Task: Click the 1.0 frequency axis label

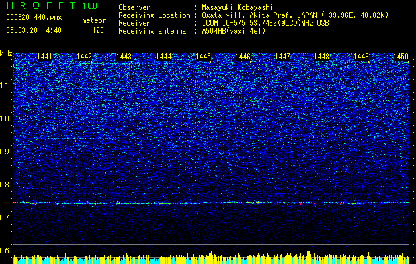Action: (x=6, y=119)
